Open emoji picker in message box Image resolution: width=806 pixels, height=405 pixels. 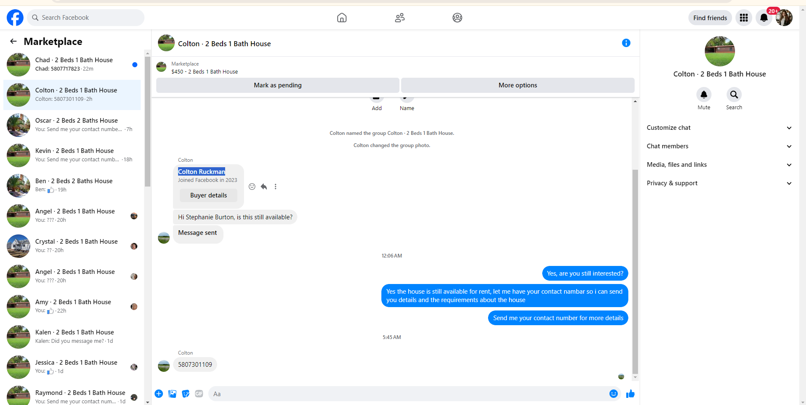[614, 394]
